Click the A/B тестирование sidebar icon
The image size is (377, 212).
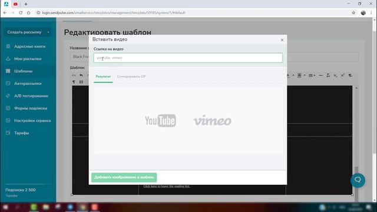point(8,95)
